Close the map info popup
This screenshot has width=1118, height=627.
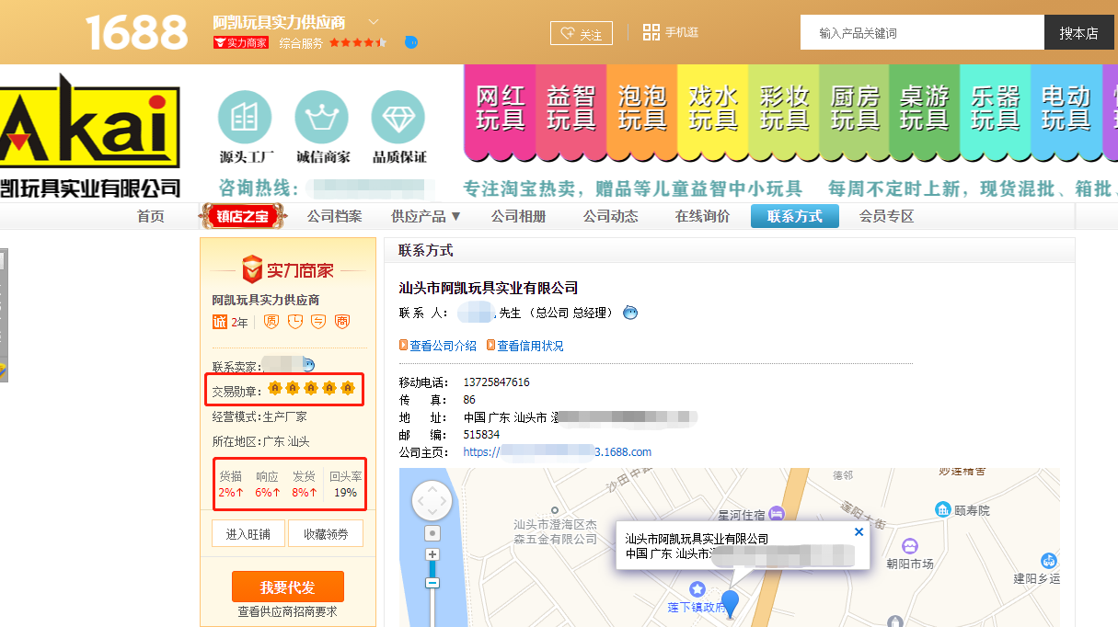tap(859, 531)
